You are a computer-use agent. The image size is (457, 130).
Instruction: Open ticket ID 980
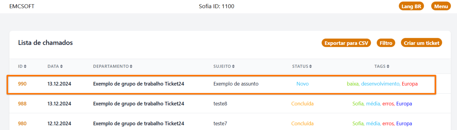coord(22,124)
